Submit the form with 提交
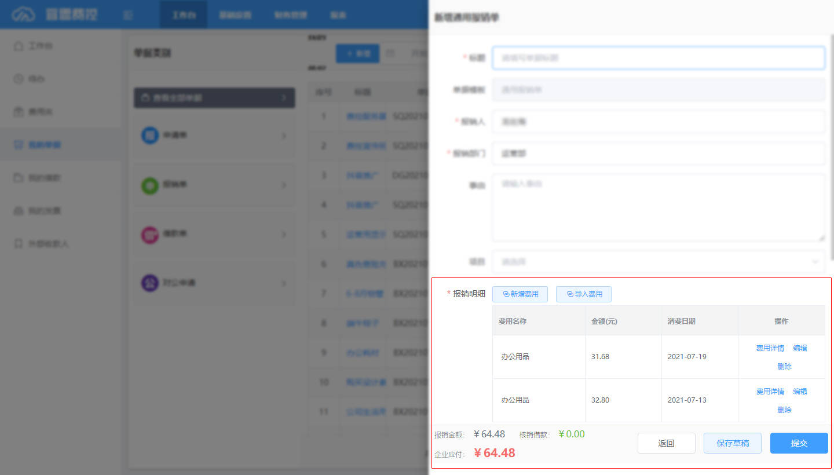 point(799,443)
